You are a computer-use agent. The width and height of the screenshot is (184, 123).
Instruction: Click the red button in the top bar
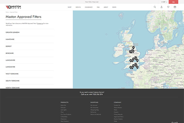tap(173, 2)
